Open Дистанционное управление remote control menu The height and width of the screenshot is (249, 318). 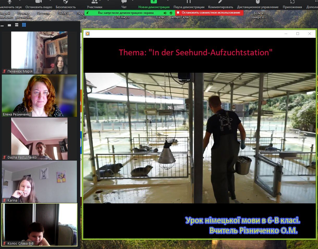click(258, 4)
